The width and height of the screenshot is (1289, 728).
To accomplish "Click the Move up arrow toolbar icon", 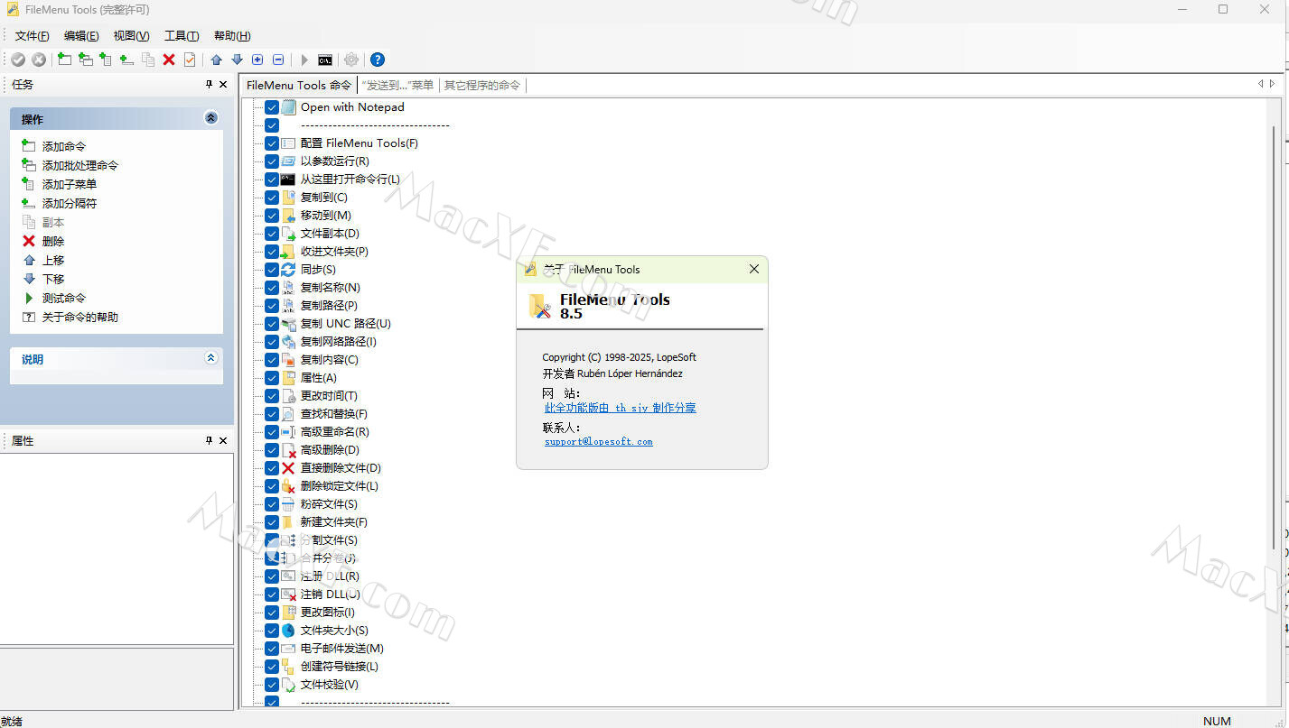I will click(x=216, y=60).
